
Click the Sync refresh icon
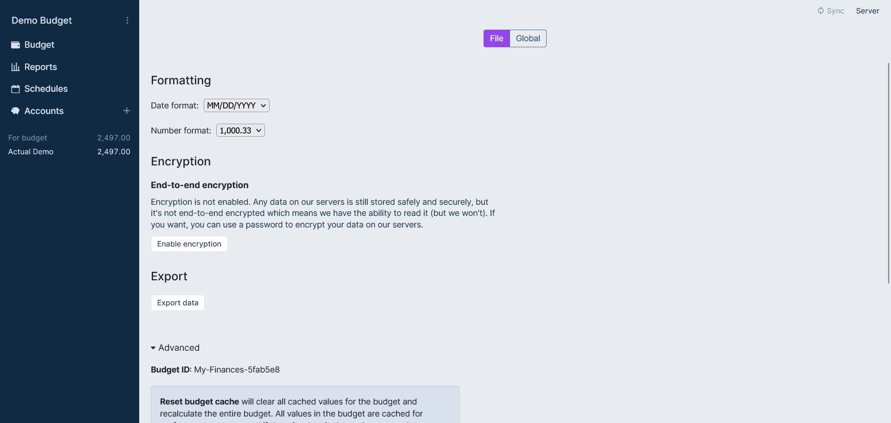click(820, 11)
